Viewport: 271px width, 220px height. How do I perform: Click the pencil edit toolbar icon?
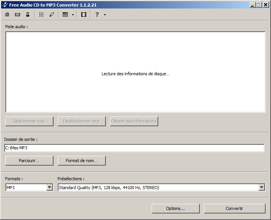[x=52, y=15]
